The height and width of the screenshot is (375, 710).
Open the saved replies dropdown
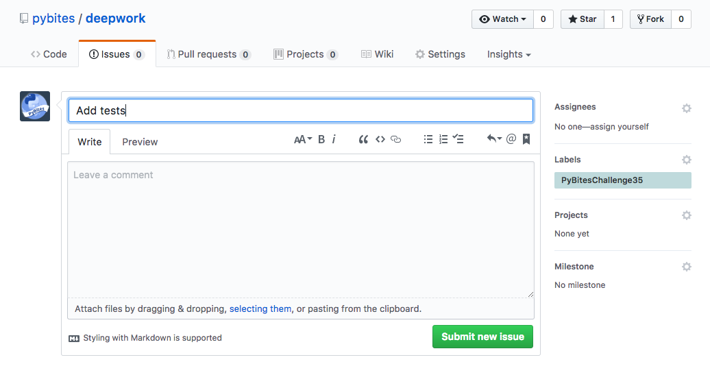[x=494, y=138]
